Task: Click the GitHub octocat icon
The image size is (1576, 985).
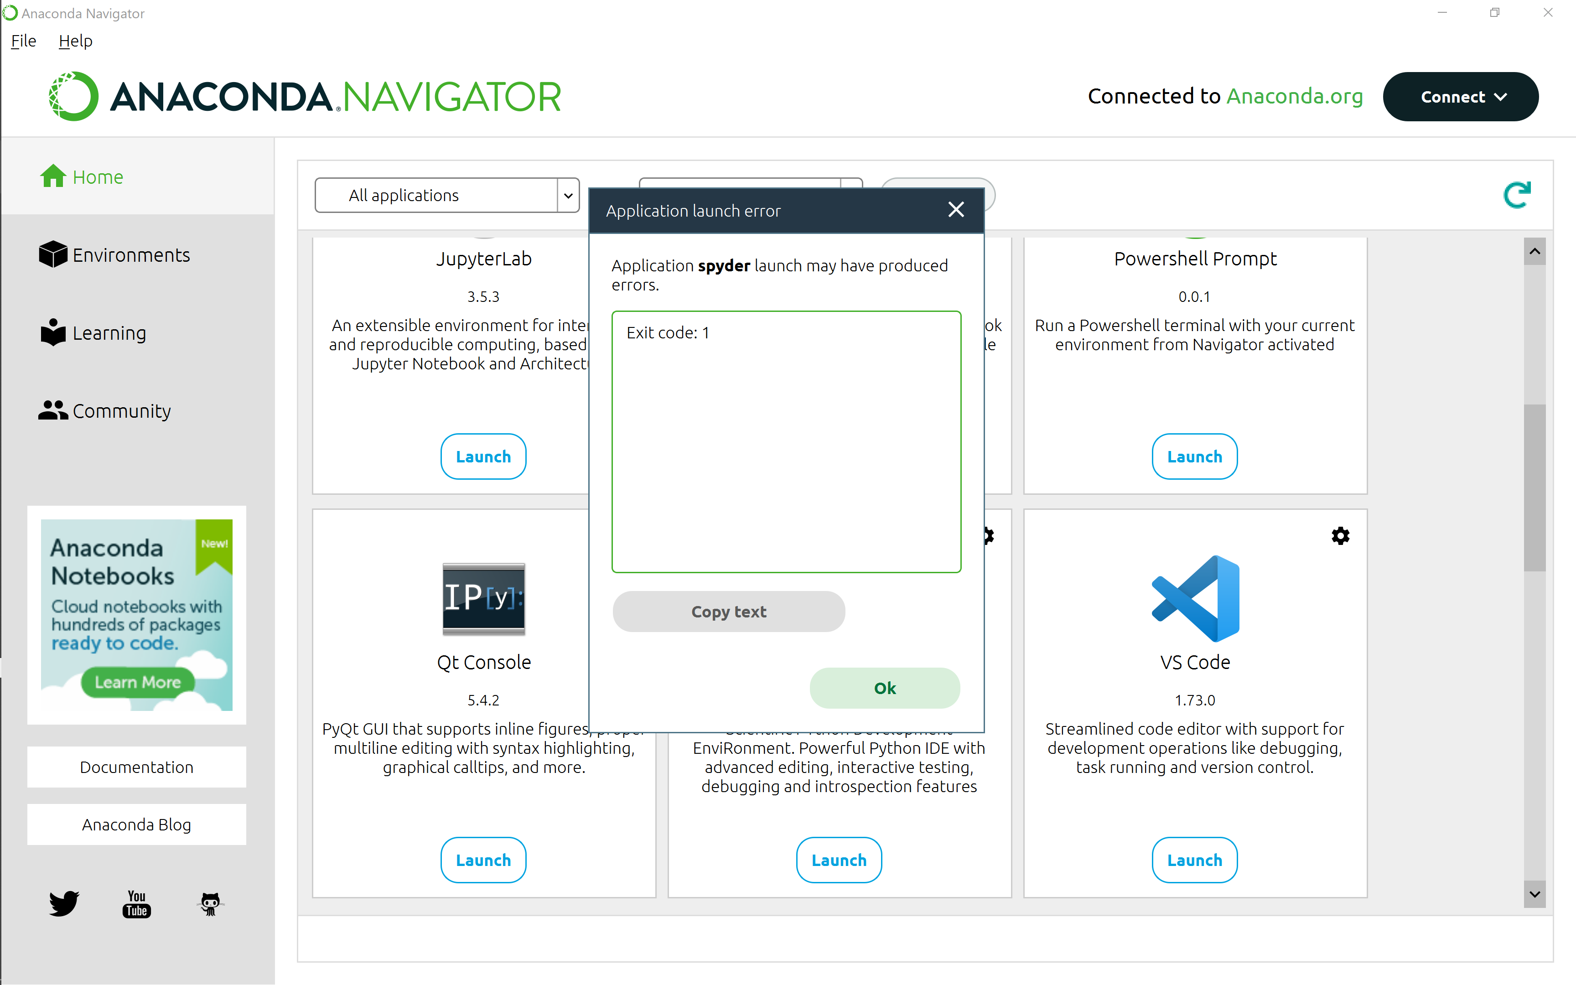Action: tap(210, 903)
